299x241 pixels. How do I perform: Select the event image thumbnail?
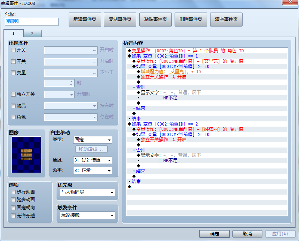[x=26, y=155]
